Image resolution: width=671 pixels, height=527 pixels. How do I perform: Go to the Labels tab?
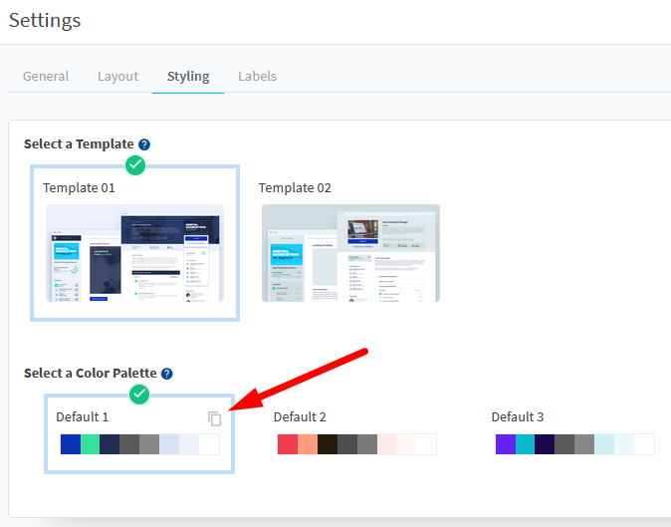coord(257,76)
